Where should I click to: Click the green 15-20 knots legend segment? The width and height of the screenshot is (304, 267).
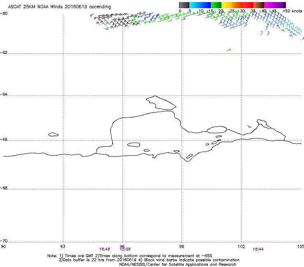tap(216, 5)
